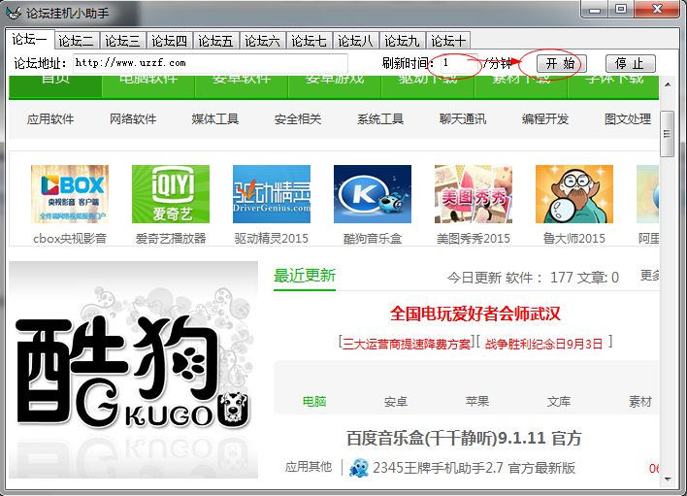
Task: Open the 战争胜利纪念日9月3日 link
Action: tap(543, 344)
